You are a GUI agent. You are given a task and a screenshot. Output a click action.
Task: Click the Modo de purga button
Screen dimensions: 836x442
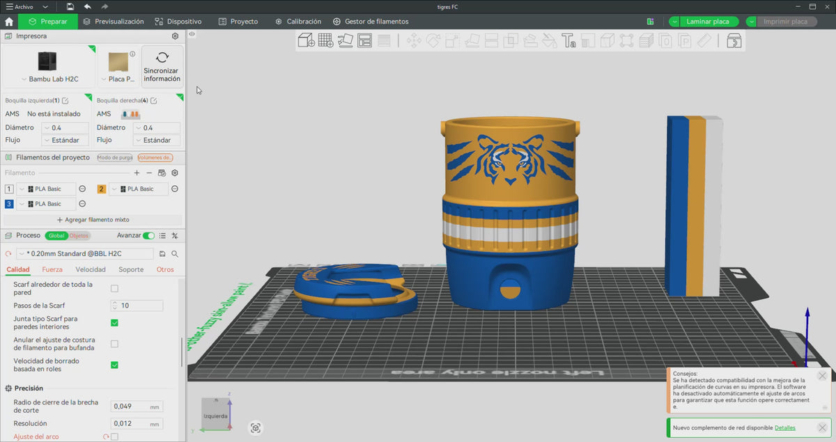click(115, 157)
